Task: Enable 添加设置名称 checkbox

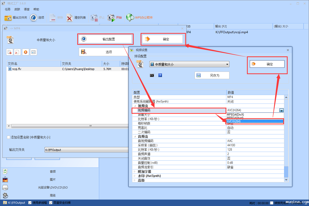Action: coord(8,138)
